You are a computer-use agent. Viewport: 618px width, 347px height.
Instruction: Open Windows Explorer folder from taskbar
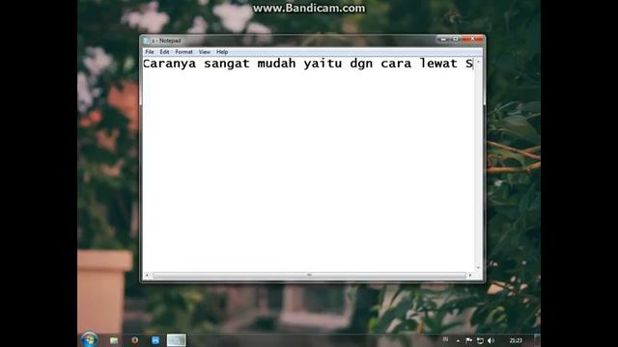coord(114,340)
